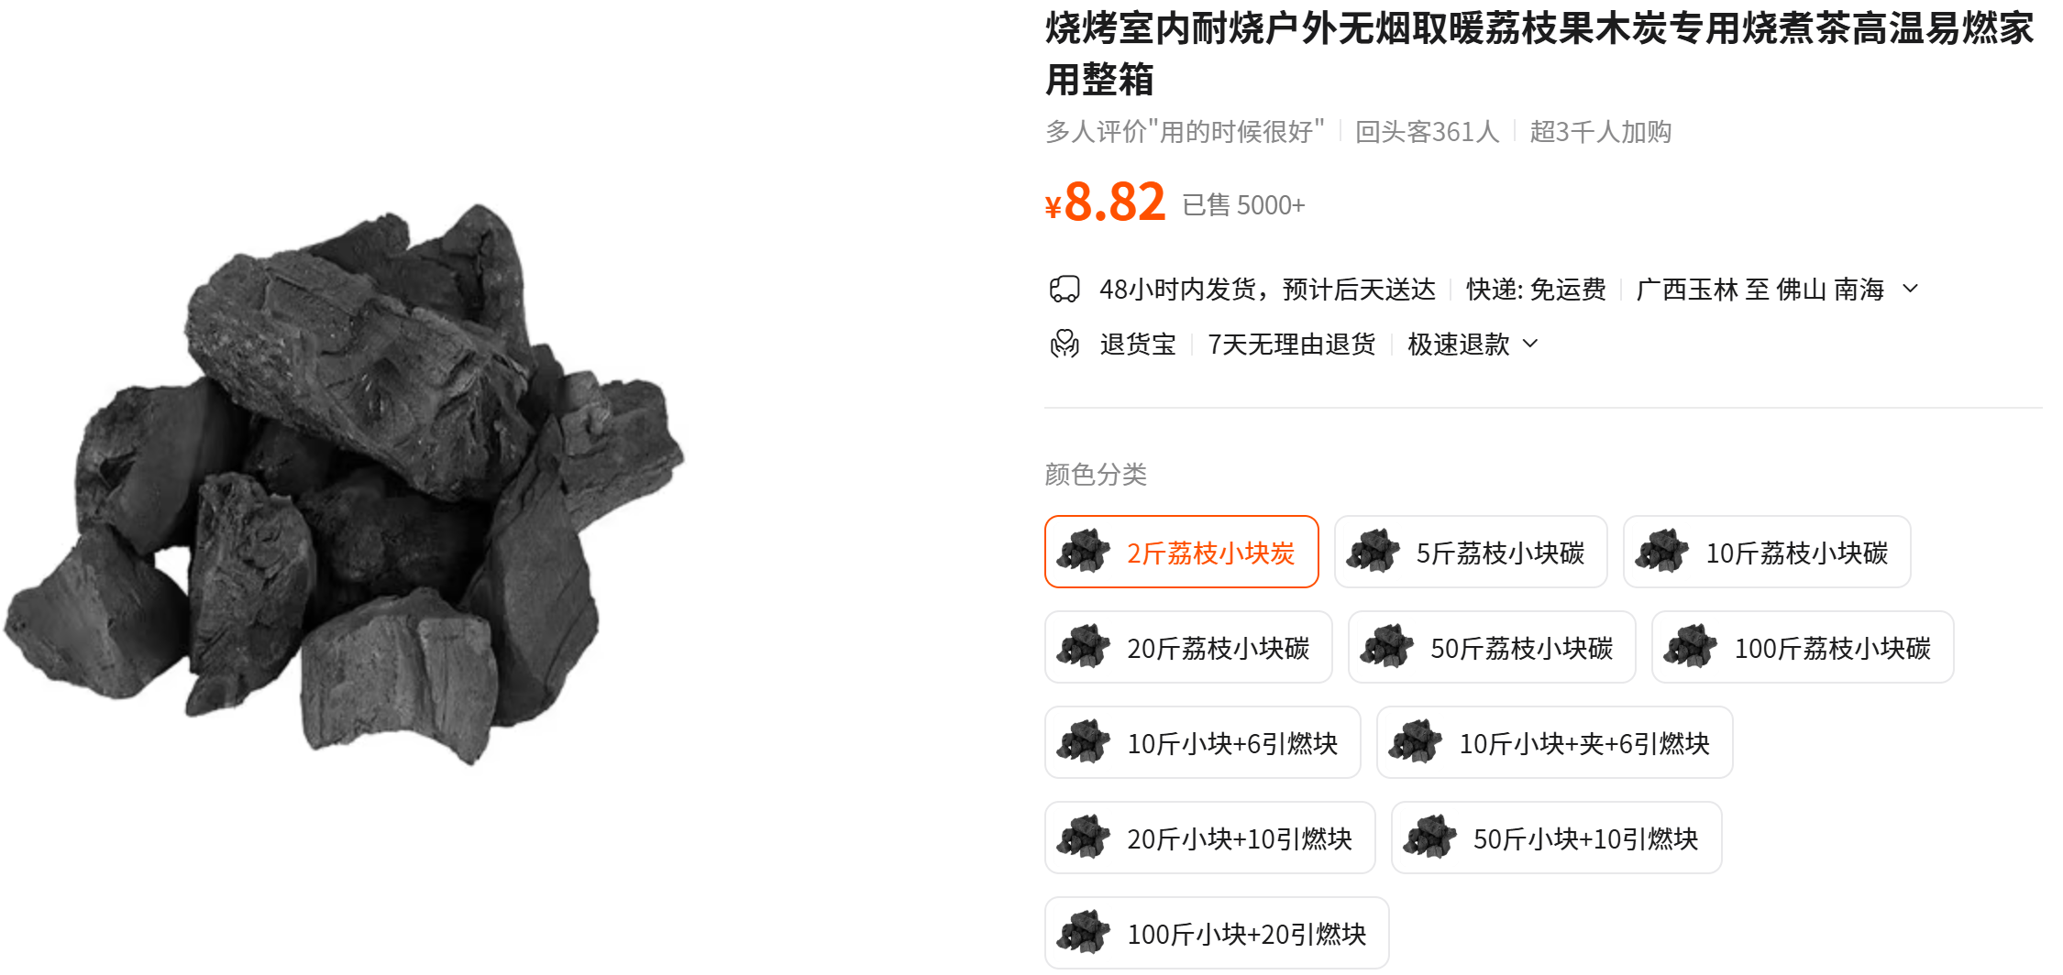Screen dimensions: 2063x975
Task: Click charcoal thumbnail icon in 10斤小块+夹+6引燃块 option
Action: 1416,742
